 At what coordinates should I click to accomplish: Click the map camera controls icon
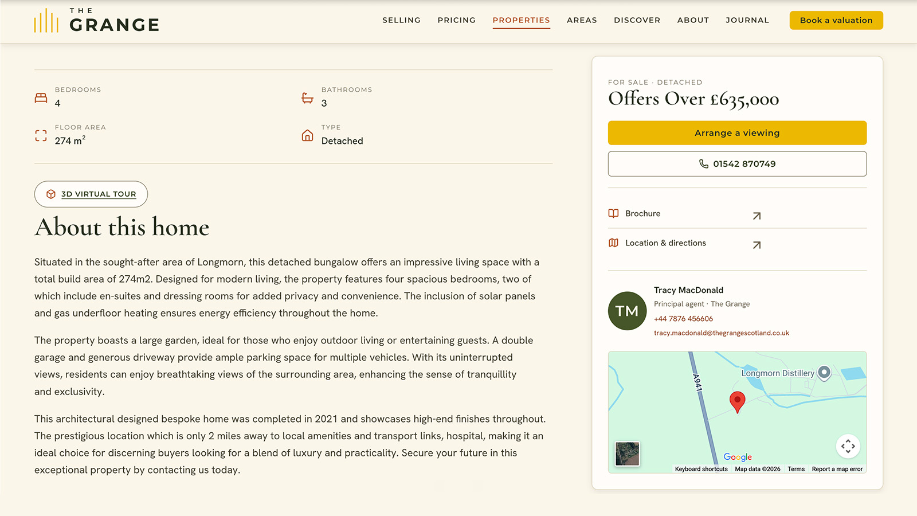click(848, 446)
